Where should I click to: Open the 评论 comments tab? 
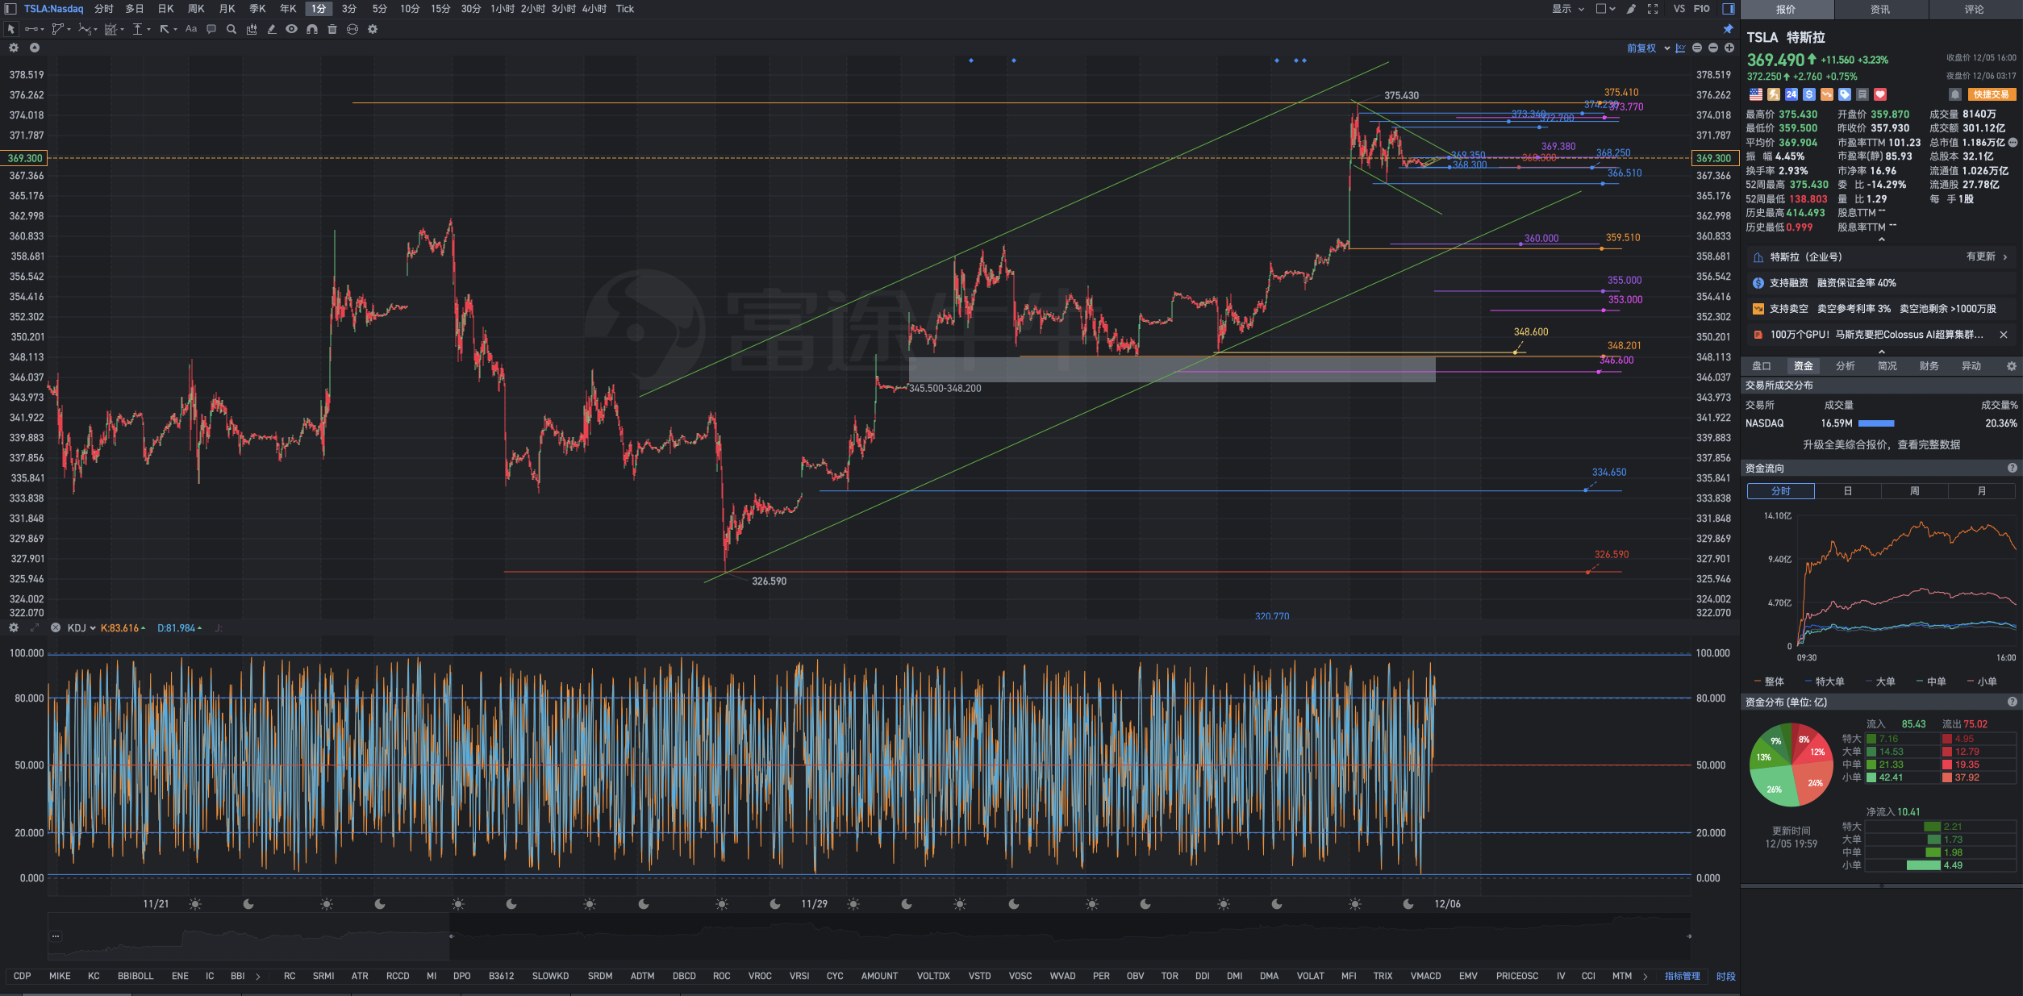[x=1975, y=10]
